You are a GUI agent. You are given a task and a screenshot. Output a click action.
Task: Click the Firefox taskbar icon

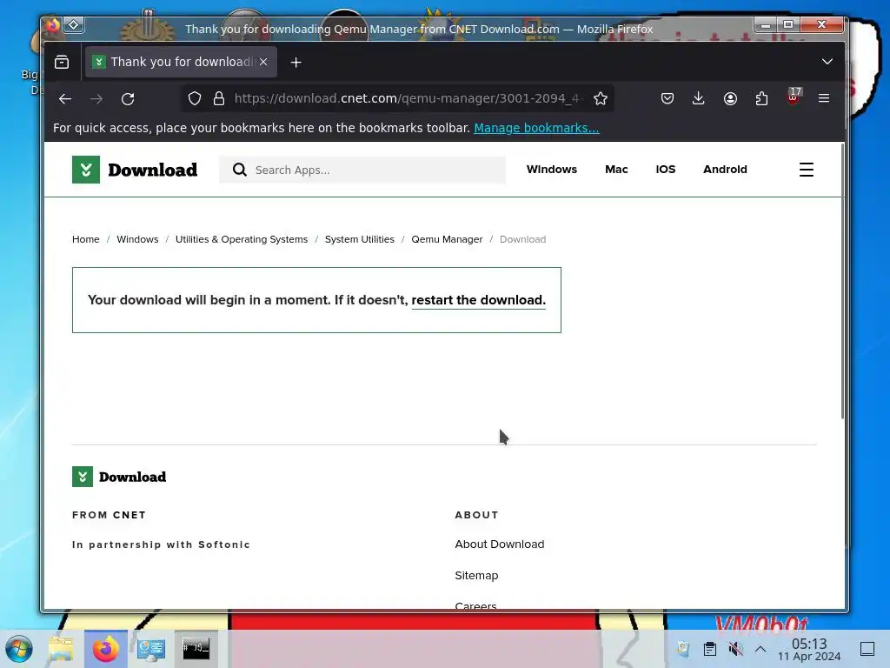point(106,649)
